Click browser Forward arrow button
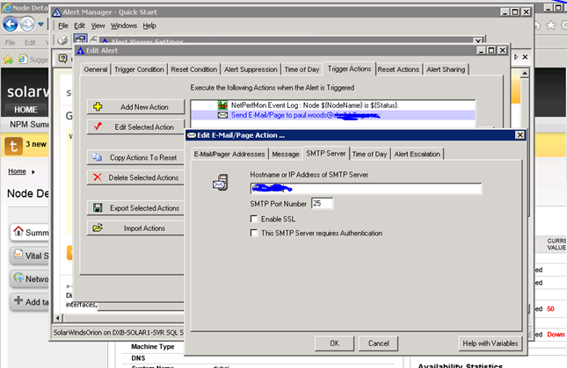The image size is (567, 368). (x=27, y=25)
